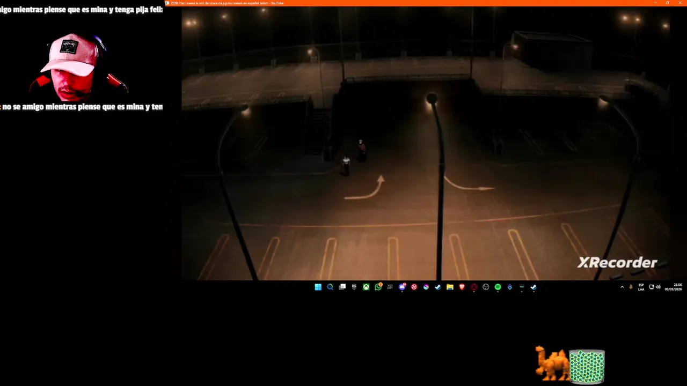
Task: Open ESP LAA keyboard language switcher
Action: 641,287
